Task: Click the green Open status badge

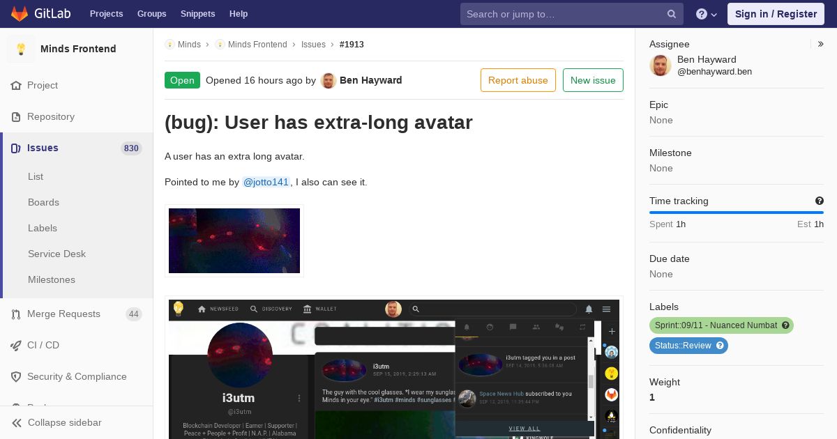Action: [182, 80]
